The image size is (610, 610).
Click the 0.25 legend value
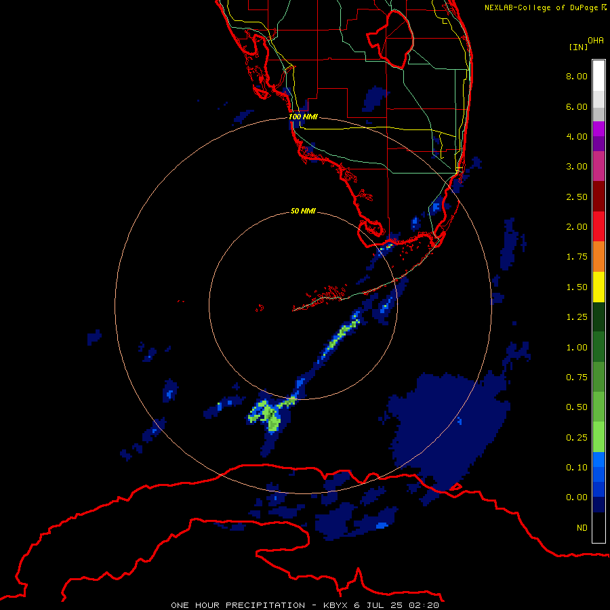point(577,438)
